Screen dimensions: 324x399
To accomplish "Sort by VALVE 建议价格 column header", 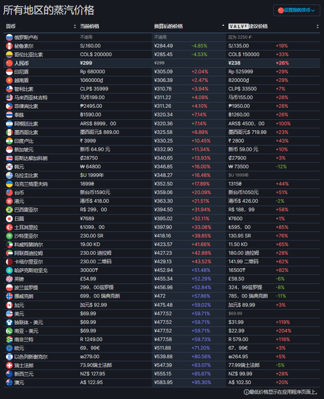I will tap(248, 26).
